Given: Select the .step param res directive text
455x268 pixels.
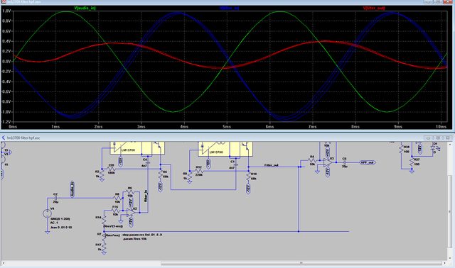Looking at the screenshot, I should click(x=142, y=235).
